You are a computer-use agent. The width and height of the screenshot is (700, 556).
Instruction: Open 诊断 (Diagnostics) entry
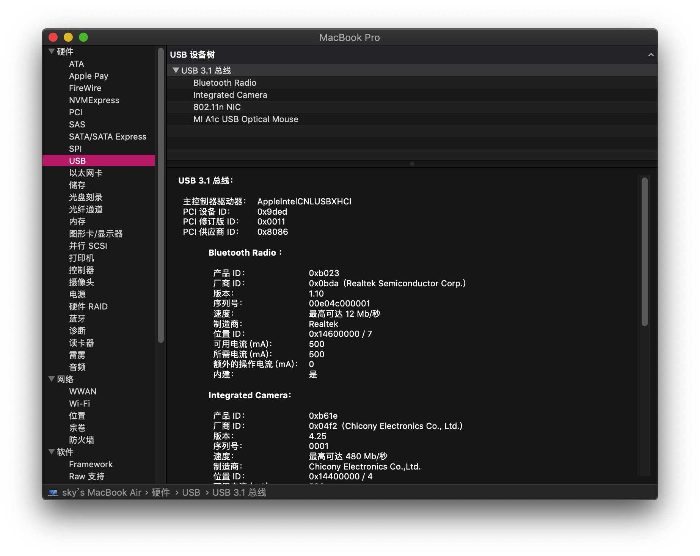point(77,331)
